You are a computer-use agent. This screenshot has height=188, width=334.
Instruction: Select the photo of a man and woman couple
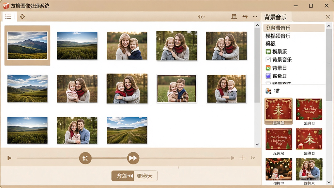(77, 130)
